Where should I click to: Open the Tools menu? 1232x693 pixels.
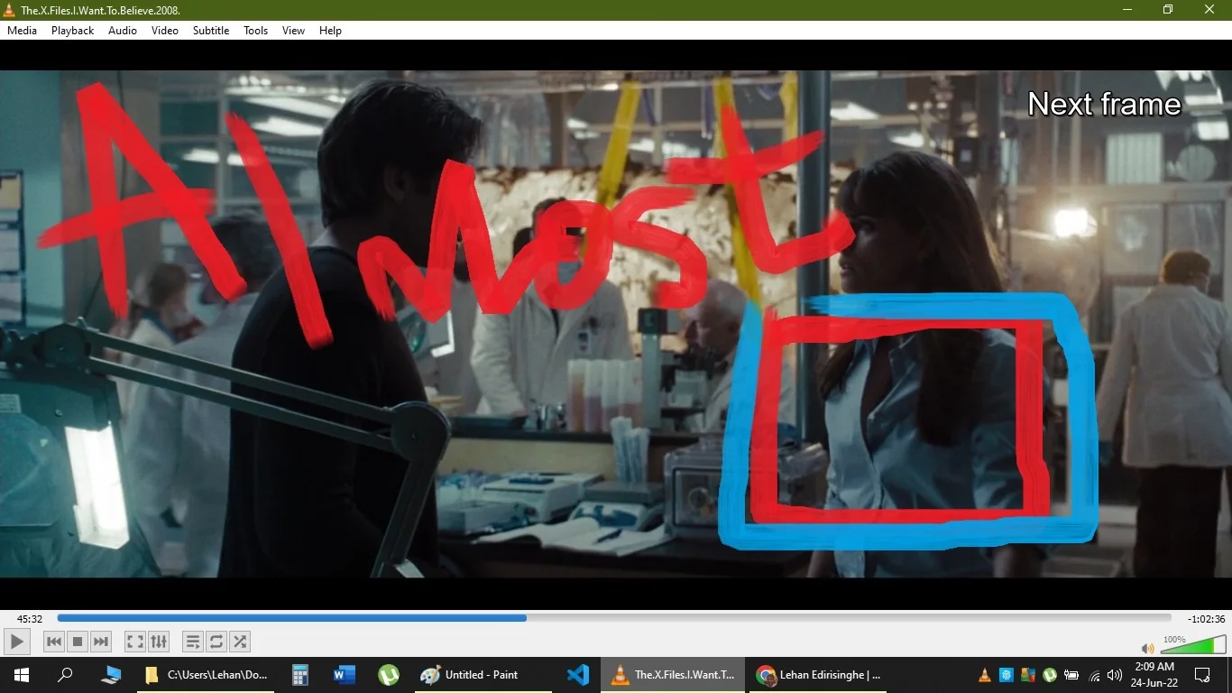(x=256, y=30)
